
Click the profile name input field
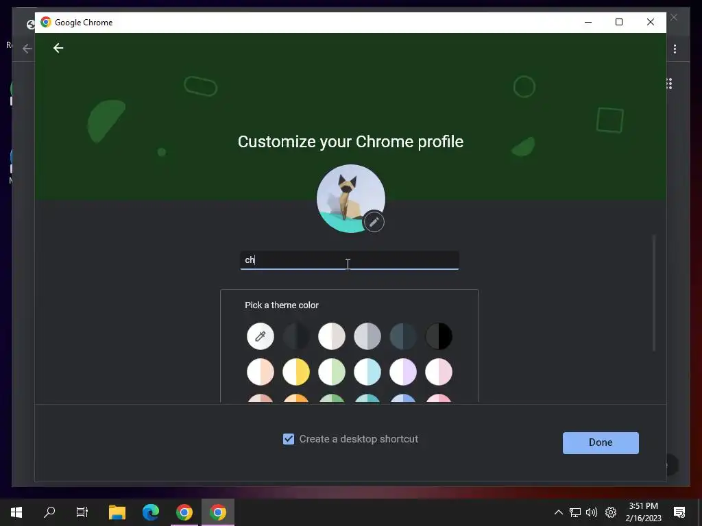[x=350, y=260]
